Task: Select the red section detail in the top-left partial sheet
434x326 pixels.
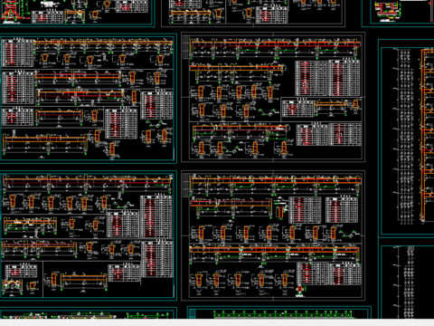Action: (x=11, y=12)
